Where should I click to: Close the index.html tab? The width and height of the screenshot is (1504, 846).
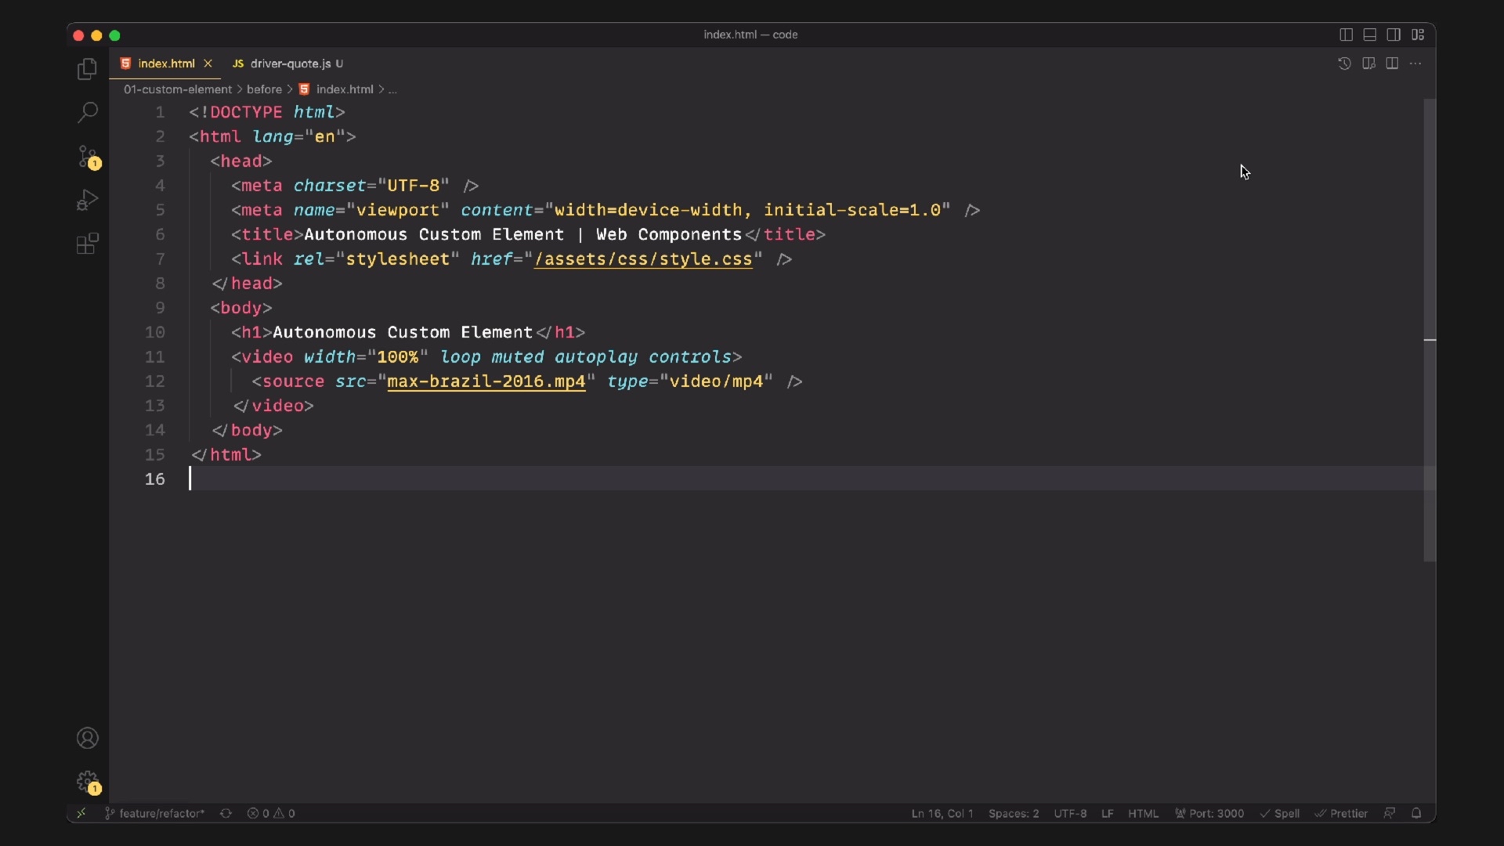pyautogui.click(x=208, y=63)
